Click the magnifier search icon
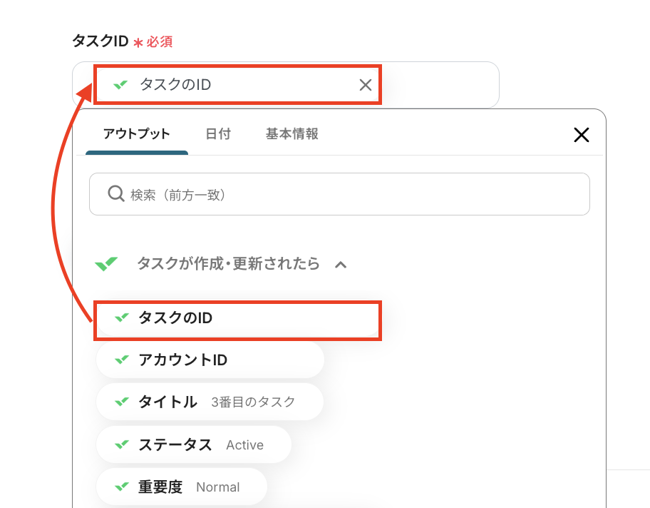Screen dimensions: 650x508 click(116, 194)
